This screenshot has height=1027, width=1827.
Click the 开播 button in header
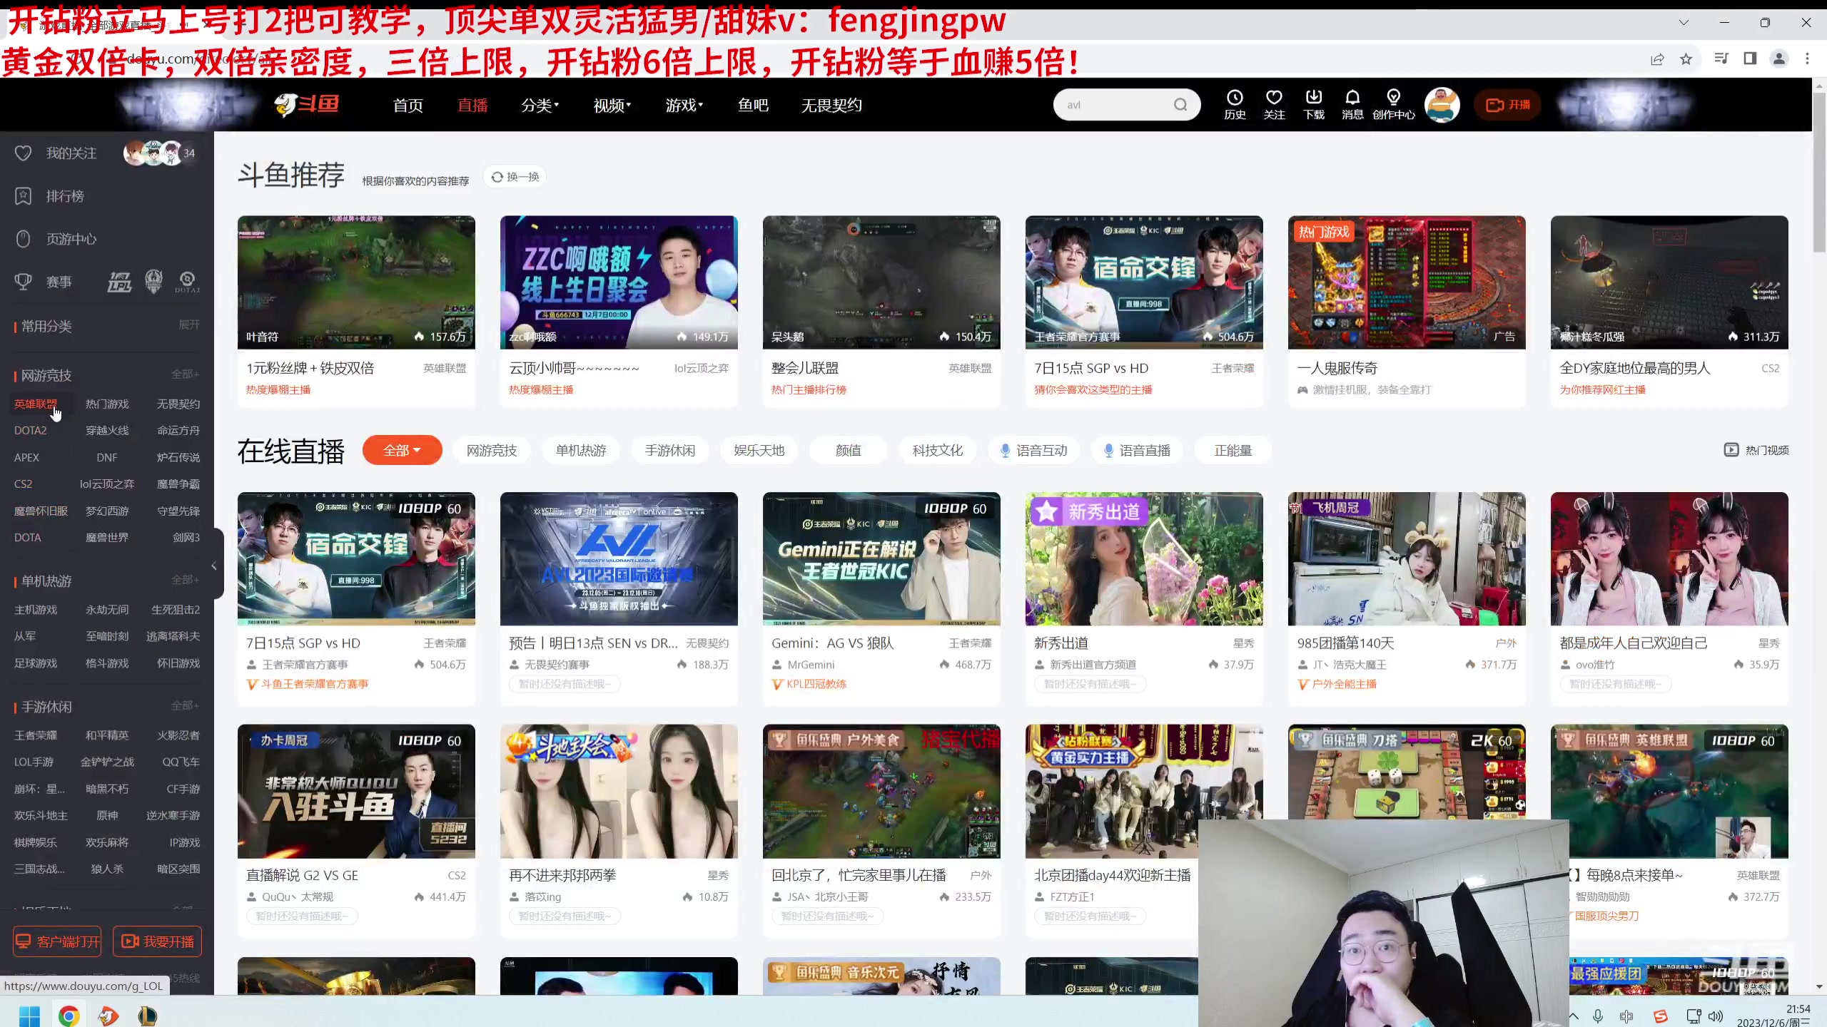tap(1507, 105)
